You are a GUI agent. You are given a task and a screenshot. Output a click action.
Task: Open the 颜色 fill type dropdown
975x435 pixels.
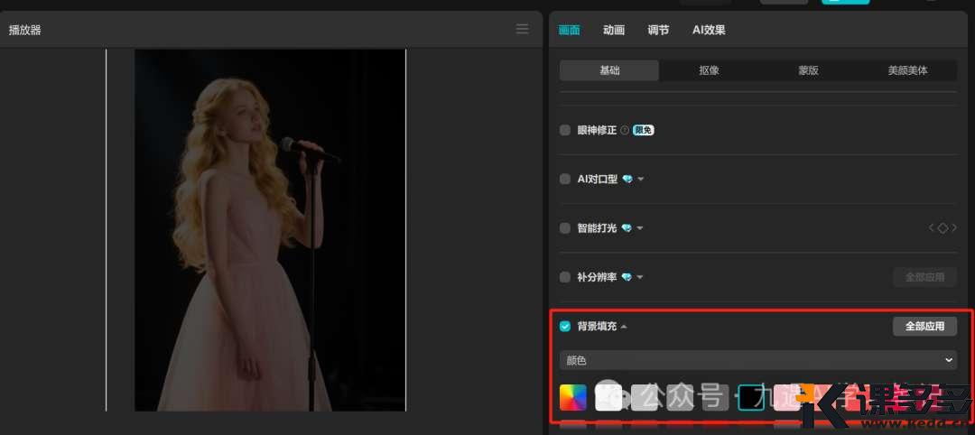coord(757,360)
